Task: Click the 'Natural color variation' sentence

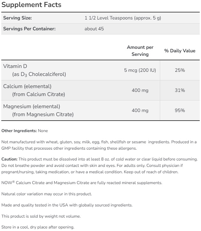Action: tap(47, 194)
